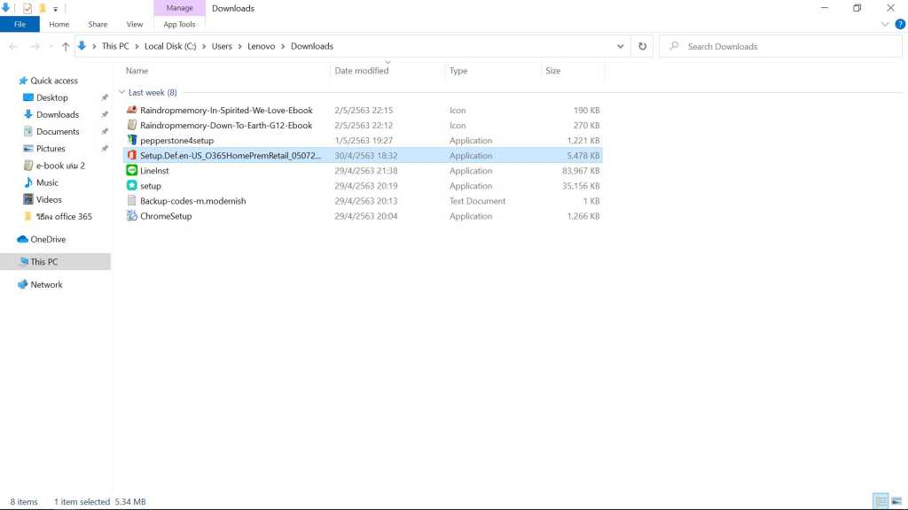Screen dimensions: 908x510
Task: Click the Up arrow navigation icon
Action: point(66,46)
